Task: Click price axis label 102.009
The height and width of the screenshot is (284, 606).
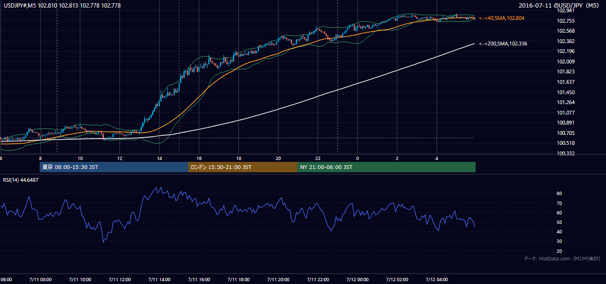Action: 566,62
